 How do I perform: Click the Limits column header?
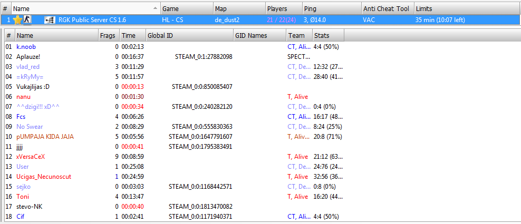click(465, 8)
